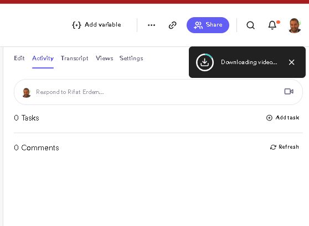Screen dimensions: 309x226
Task: Refresh the comments list
Action: [285, 147]
